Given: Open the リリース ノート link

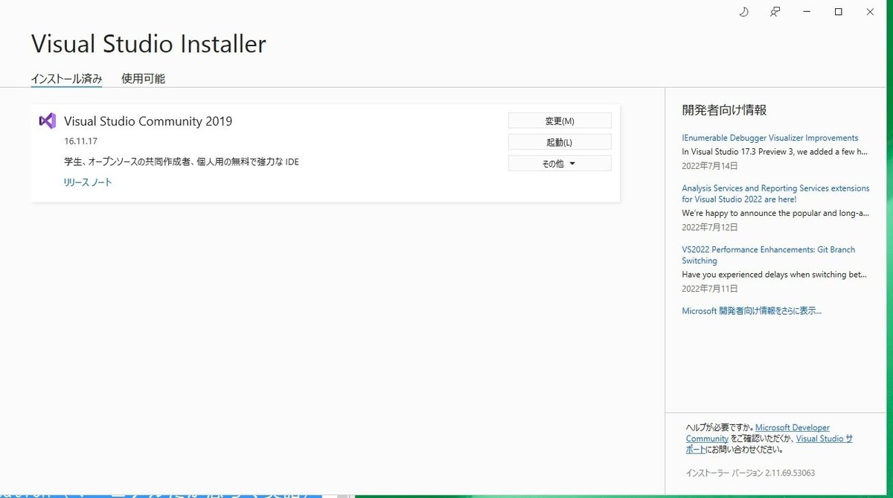Looking at the screenshot, I should click(x=88, y=182).
